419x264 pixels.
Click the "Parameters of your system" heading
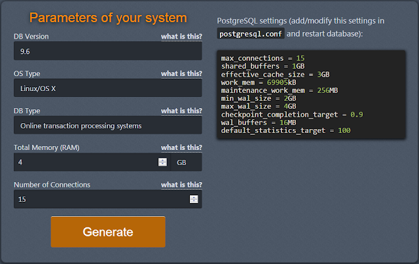108,18
